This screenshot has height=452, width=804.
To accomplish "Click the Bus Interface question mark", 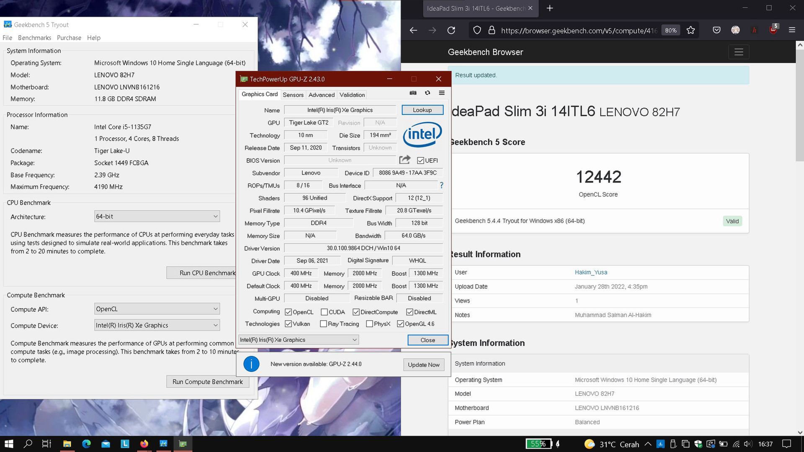I will pyautogui.click(x=441, y=185).
